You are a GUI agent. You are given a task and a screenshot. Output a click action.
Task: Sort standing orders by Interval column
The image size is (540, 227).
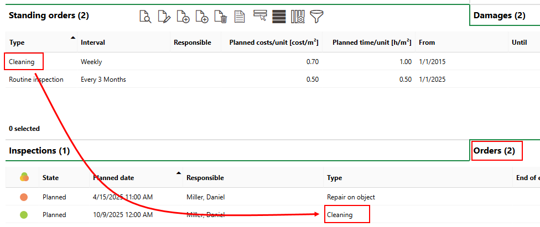click(x=93, y=43)
